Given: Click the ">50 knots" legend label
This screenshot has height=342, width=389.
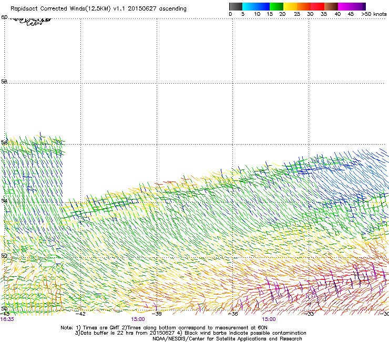Looking at the screenshot, I should [x=374, y=14].
